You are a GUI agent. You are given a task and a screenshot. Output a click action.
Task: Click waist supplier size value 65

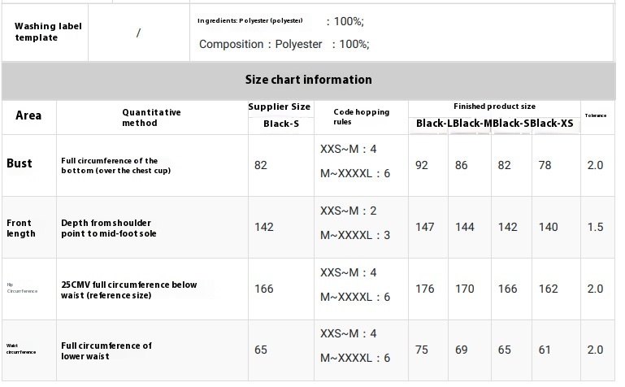[261, 350]
